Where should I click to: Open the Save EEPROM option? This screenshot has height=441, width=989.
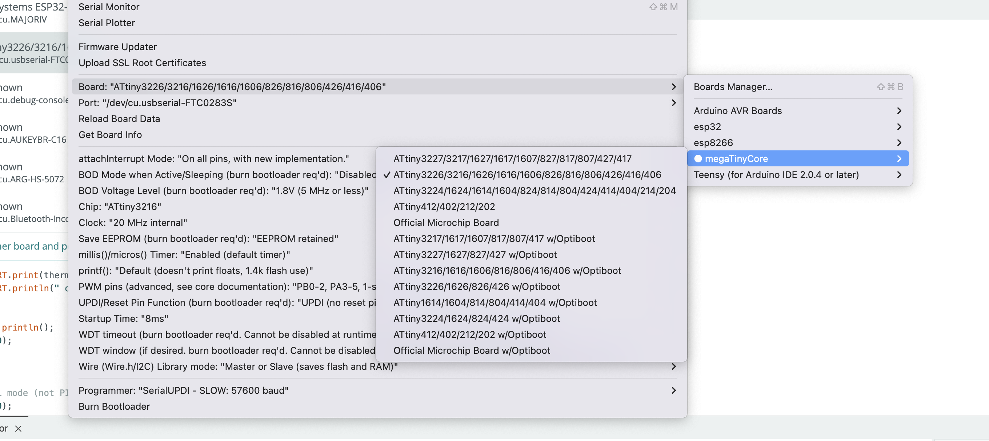(224, 239)
